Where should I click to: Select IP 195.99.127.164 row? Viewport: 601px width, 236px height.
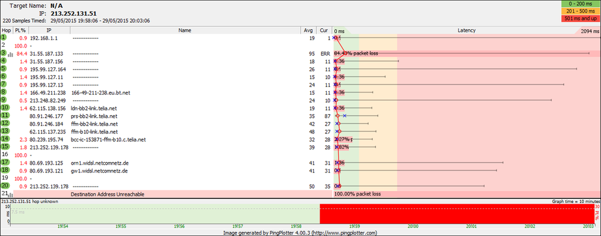48,69
